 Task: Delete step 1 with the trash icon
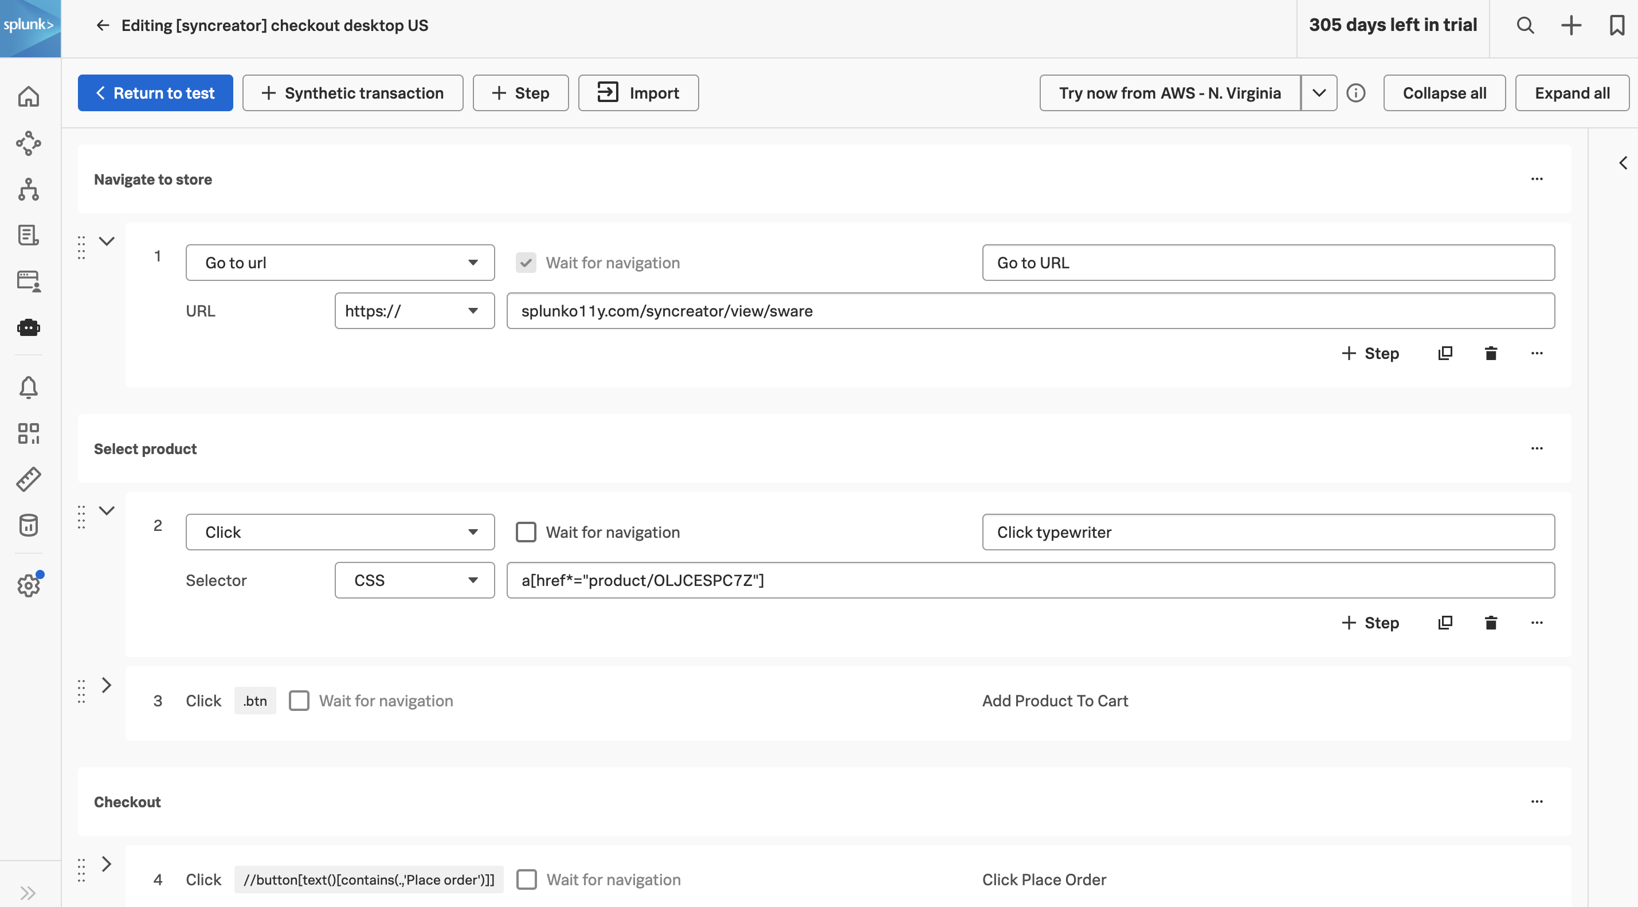coord(1491,353)
